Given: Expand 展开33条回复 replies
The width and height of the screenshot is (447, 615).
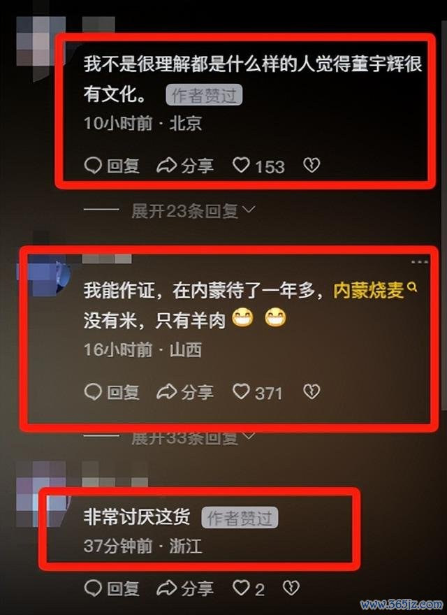Looking at the screenshot, I should coord(193,437).
